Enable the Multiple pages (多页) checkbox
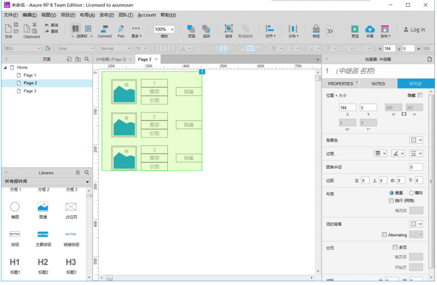This screenshot has height=285, width=437. click(395, 247)
